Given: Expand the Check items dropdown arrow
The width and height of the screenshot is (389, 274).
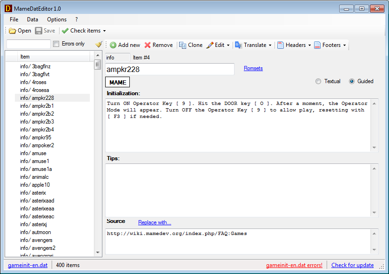Looking at the screenshot, I should (105, 31).
